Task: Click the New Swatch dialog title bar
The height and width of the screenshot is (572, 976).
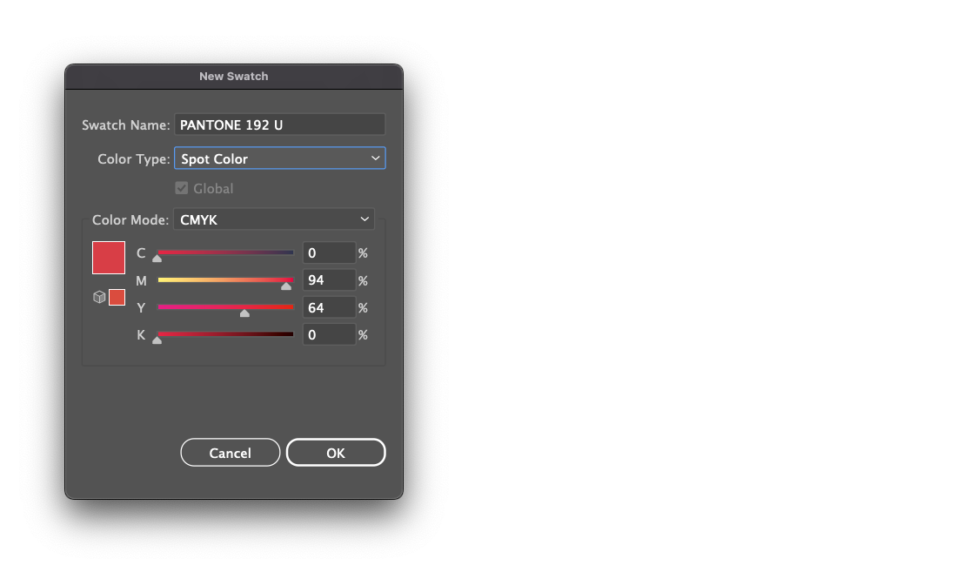Action: (233, 77)
